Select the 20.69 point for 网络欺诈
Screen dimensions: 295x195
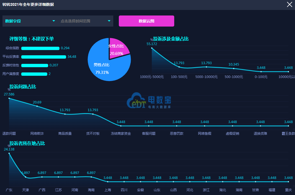tap(37, 106)
